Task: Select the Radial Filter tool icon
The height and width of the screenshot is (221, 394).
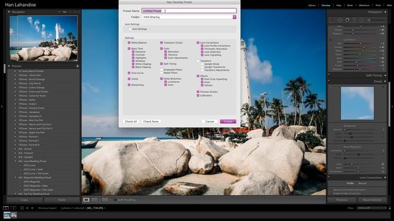Action: point(362,20)
